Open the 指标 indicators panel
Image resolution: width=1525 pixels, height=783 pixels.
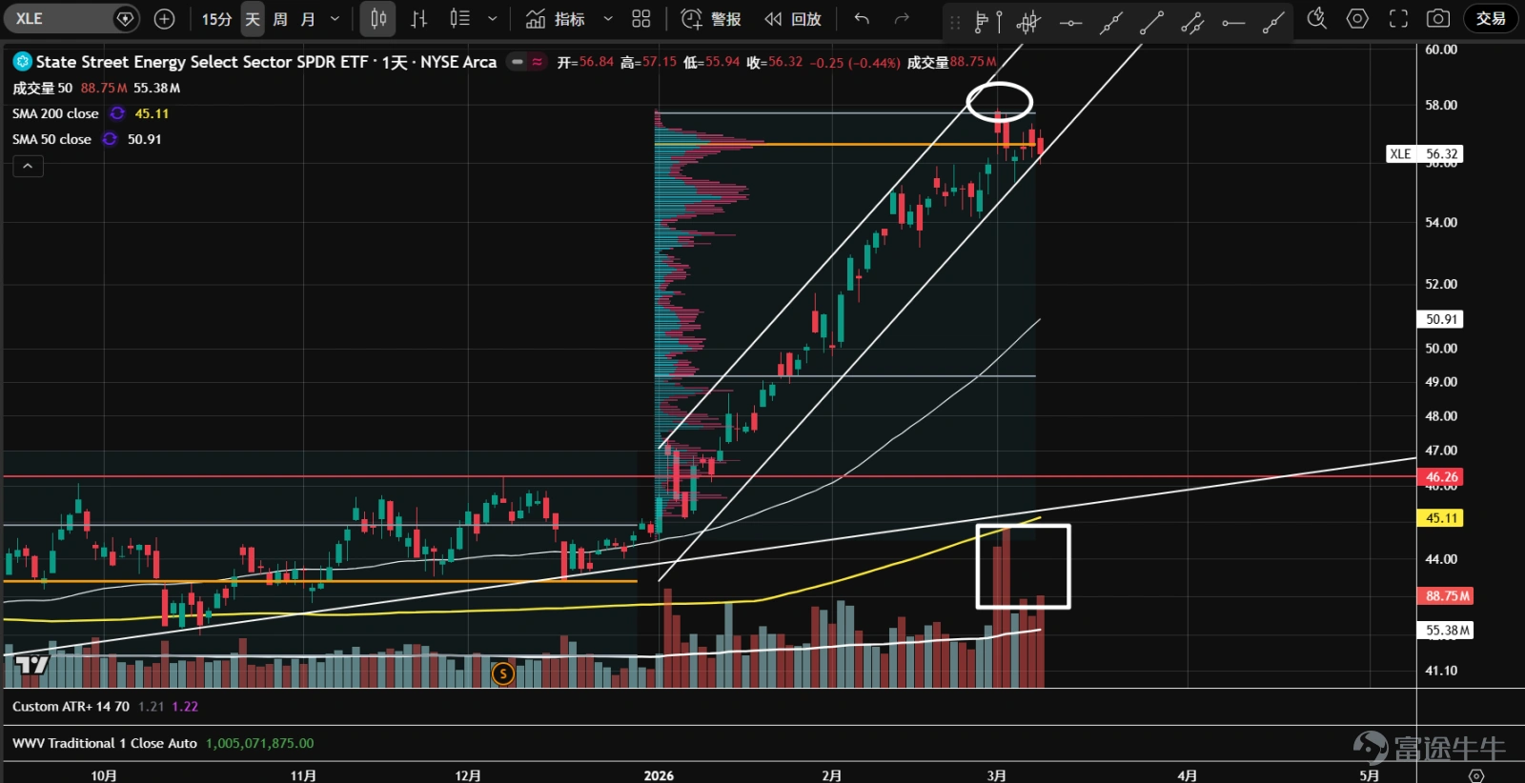(556, 19)
